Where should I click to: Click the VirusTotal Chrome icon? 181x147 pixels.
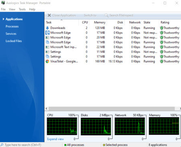[47, 61]
